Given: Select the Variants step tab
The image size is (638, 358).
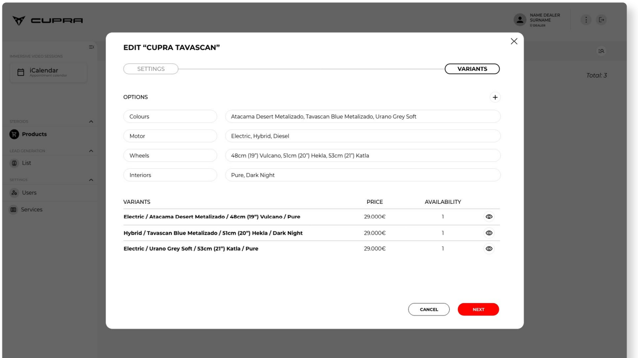Looking at the screenshot, I should tap(472, 69).
